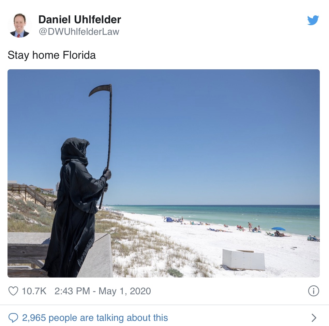Click the reply speech bubble icon
This screenshot has height=326, width=329.
click(13, 318)
